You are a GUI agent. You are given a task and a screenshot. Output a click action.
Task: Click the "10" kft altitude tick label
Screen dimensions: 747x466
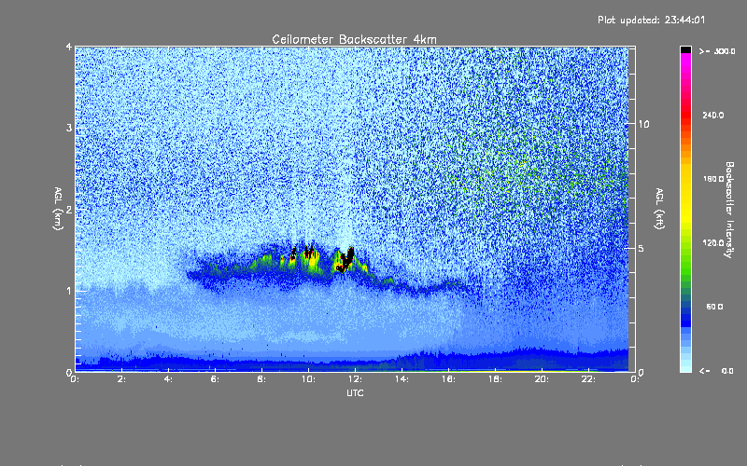coord(643,124)
